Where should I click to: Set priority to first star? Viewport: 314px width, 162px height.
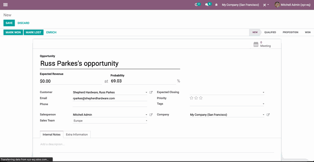point(191,98)
